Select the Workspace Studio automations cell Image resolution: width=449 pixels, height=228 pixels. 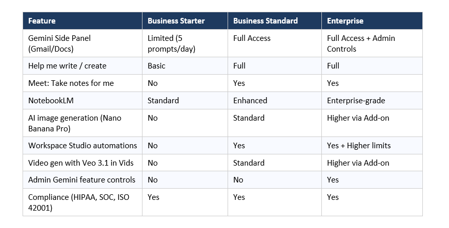click(x=83, y=146)
